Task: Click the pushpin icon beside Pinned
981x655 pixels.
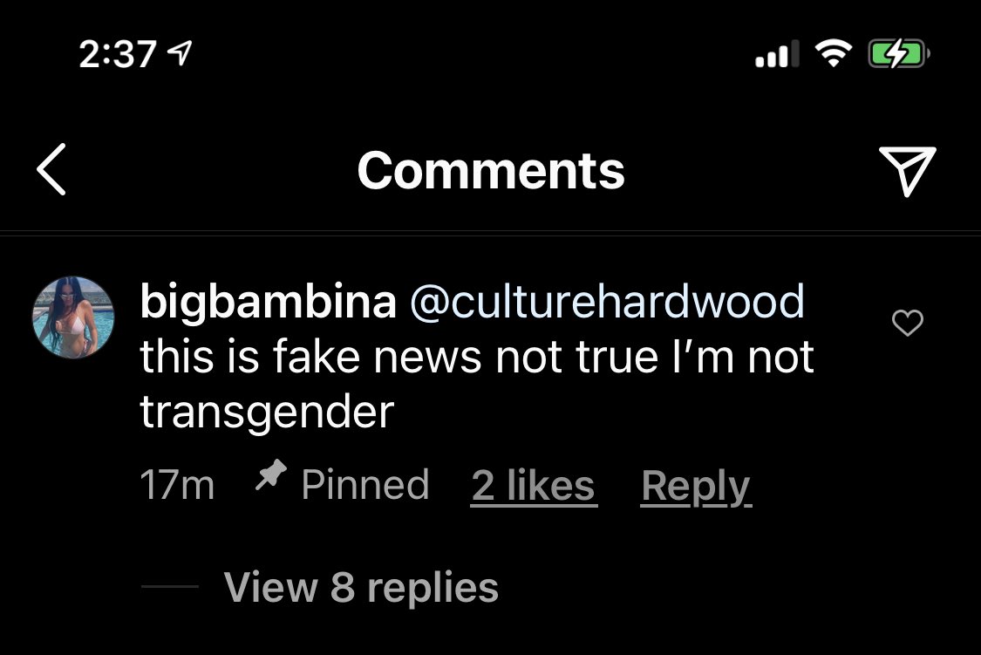Action: (x=271, y=475)
